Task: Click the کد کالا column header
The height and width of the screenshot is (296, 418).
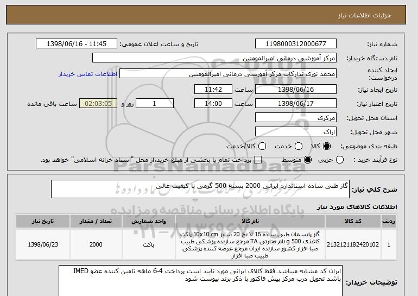Action: (x=353, y=222)
